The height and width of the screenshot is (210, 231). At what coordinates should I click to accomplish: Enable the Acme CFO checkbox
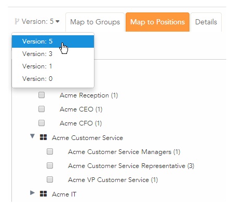click(42, 123)
